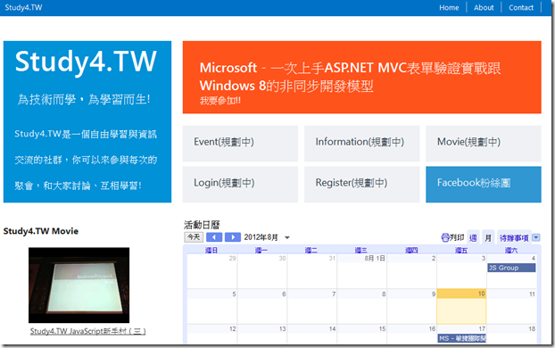Click the 活動日曆 heading
The image size is (555, 348).
(202, 225)
